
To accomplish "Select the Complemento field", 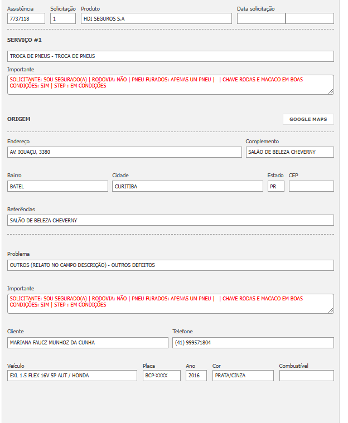I will click(289, 152).
